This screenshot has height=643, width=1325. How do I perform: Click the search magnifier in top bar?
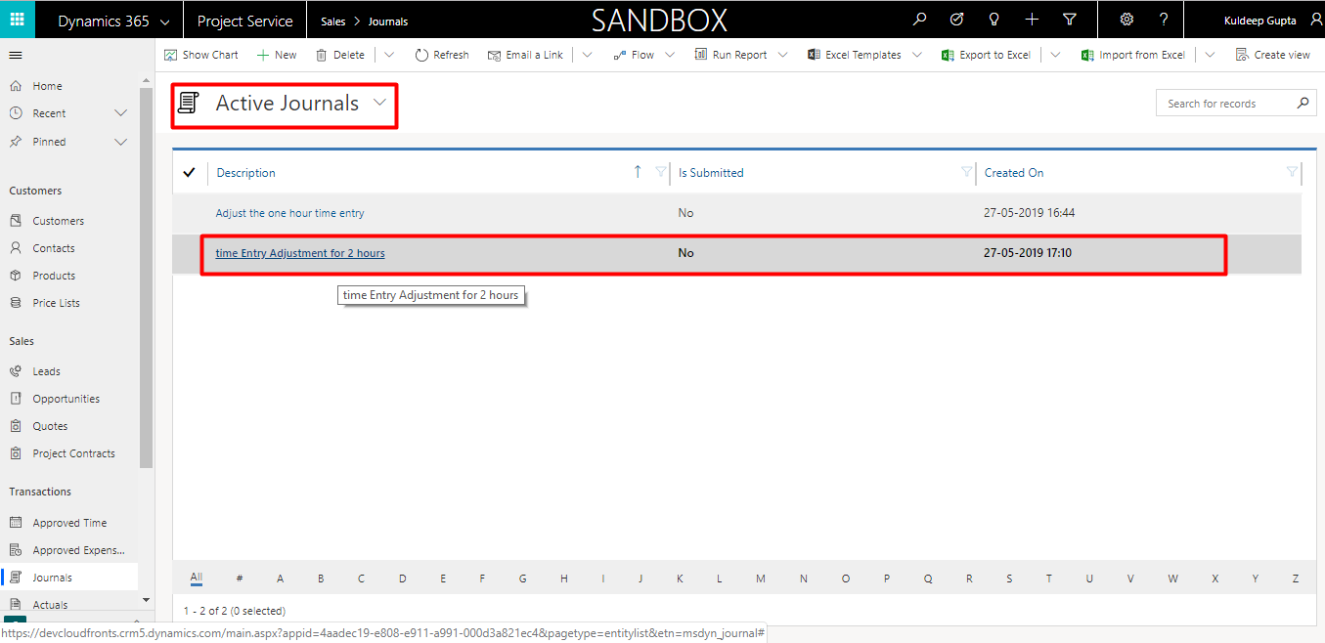click(918, 20)
